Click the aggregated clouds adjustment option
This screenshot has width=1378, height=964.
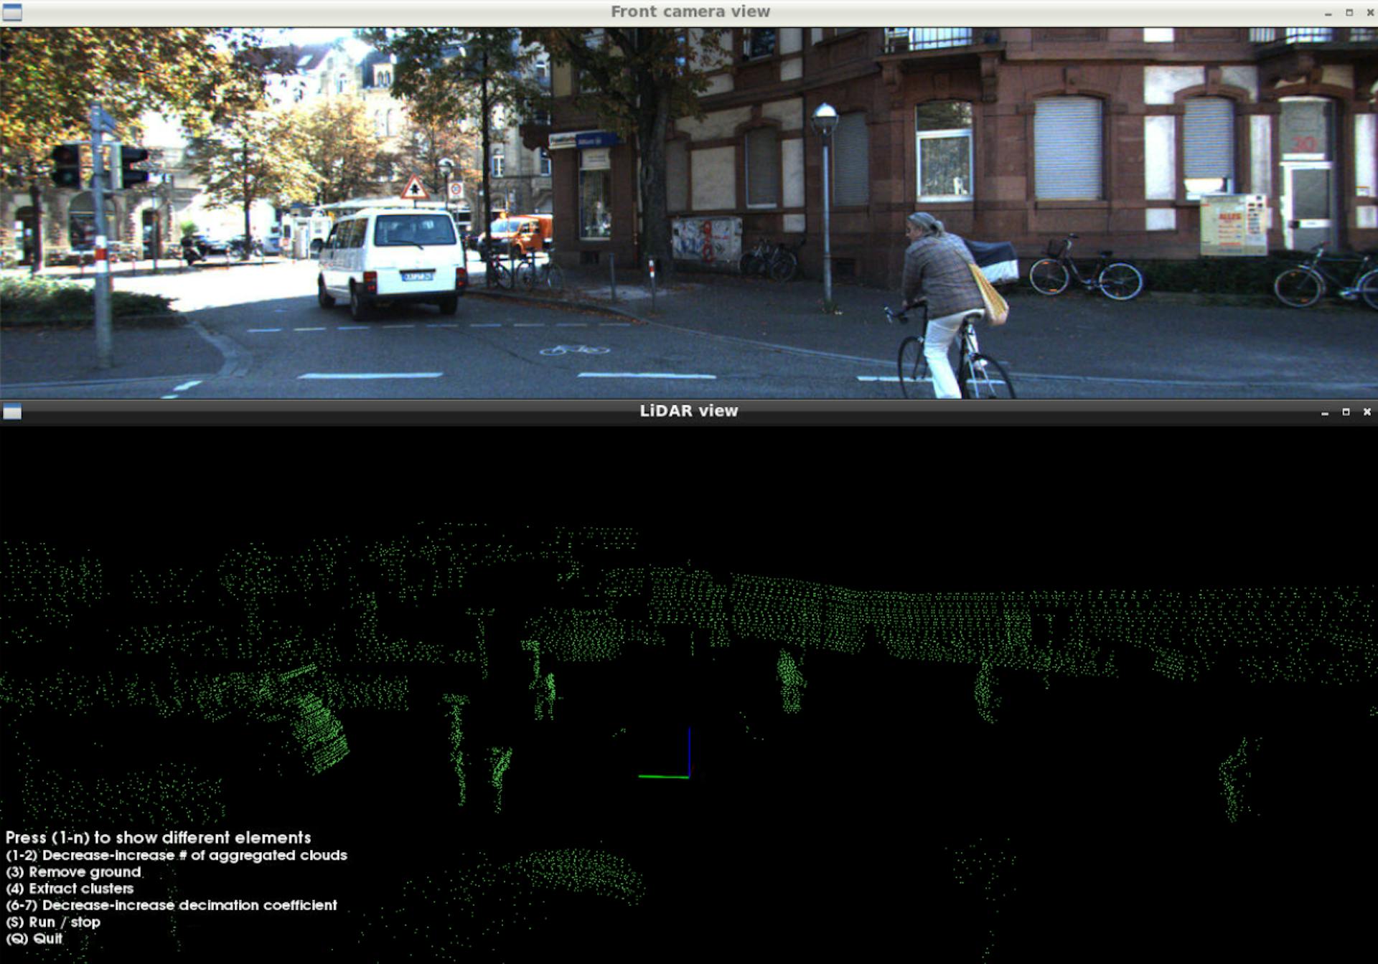(x=177, y=855)
